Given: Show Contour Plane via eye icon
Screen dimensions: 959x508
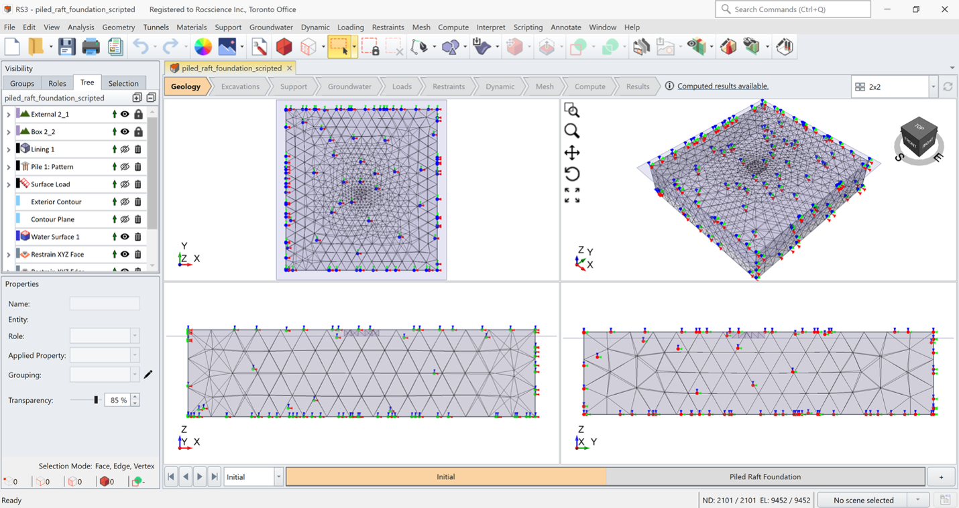Looking at the screenshot, I should point(125,219).
